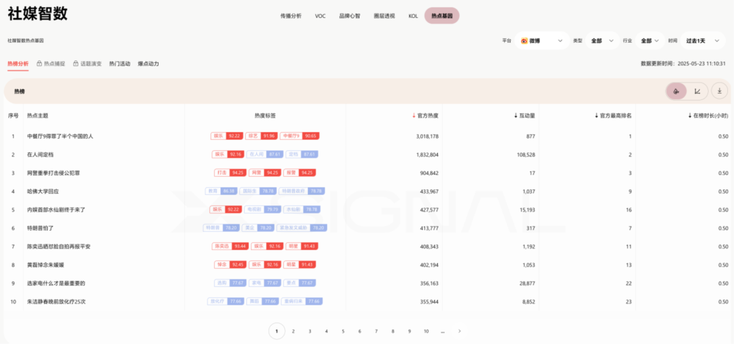Sort table by 官方最高排名 column
Viewport: 734px width, 344px height.
coord(596,115)
